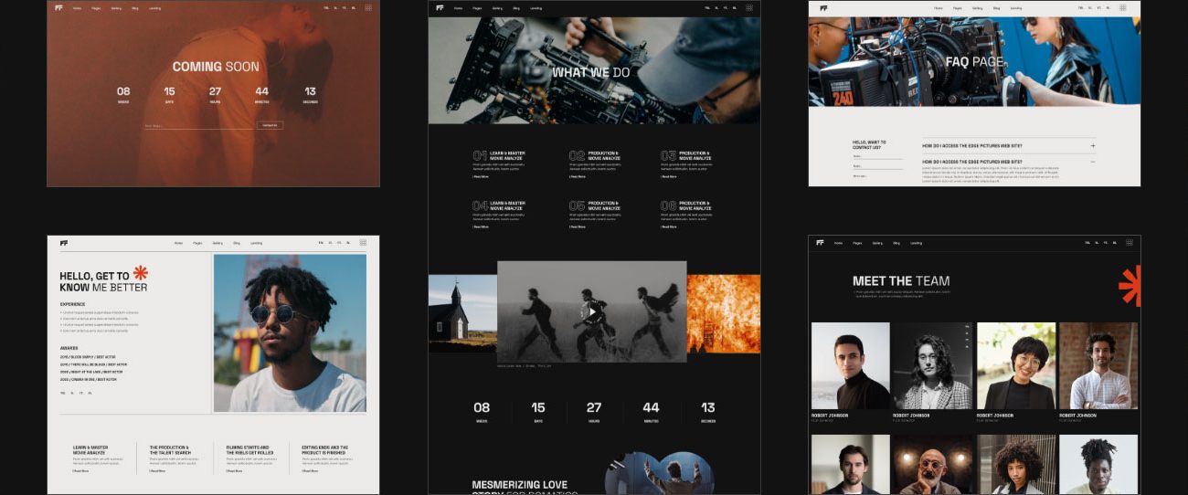
Task: Select Gallery on Hello Get To Know page nav
Action: point(217,243)
